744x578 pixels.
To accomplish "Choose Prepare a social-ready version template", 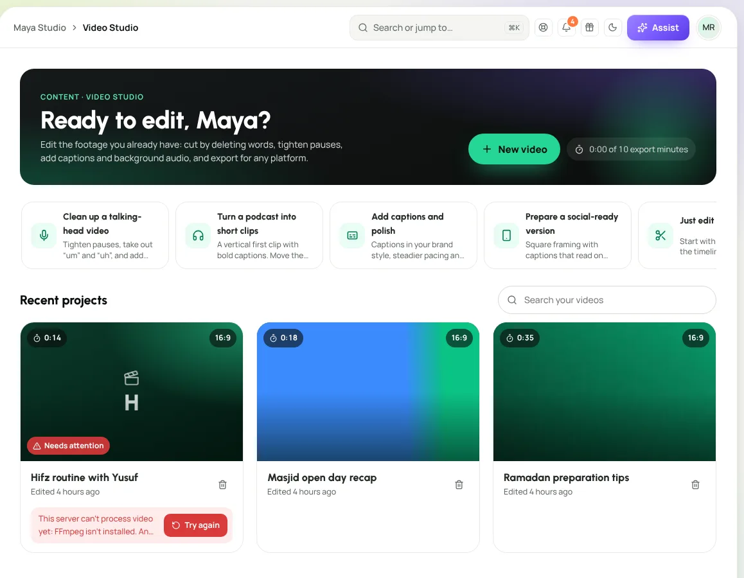I will point(558,235).
